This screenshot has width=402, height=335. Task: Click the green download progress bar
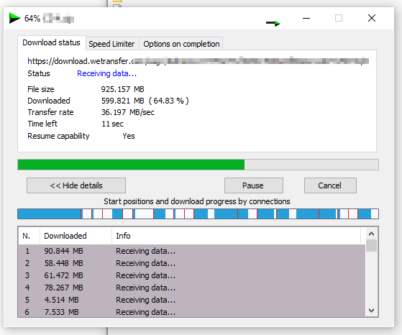pos(198,165)
